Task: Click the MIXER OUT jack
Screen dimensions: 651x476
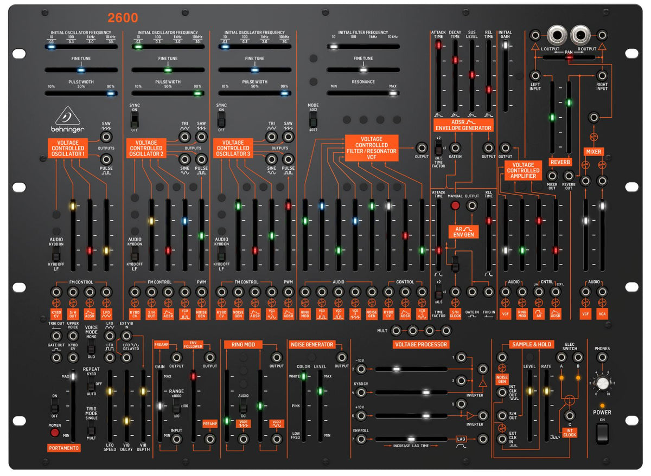Action: click(x=552, y=176)
